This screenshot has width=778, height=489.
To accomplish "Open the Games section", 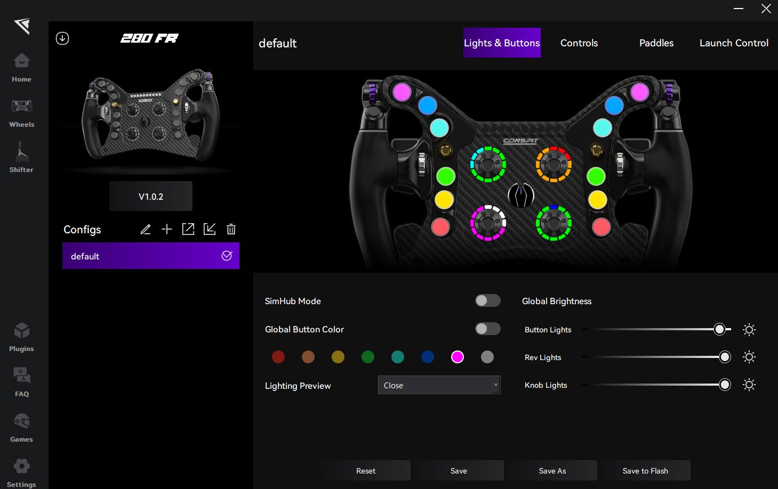I will (x=21, y=428).
